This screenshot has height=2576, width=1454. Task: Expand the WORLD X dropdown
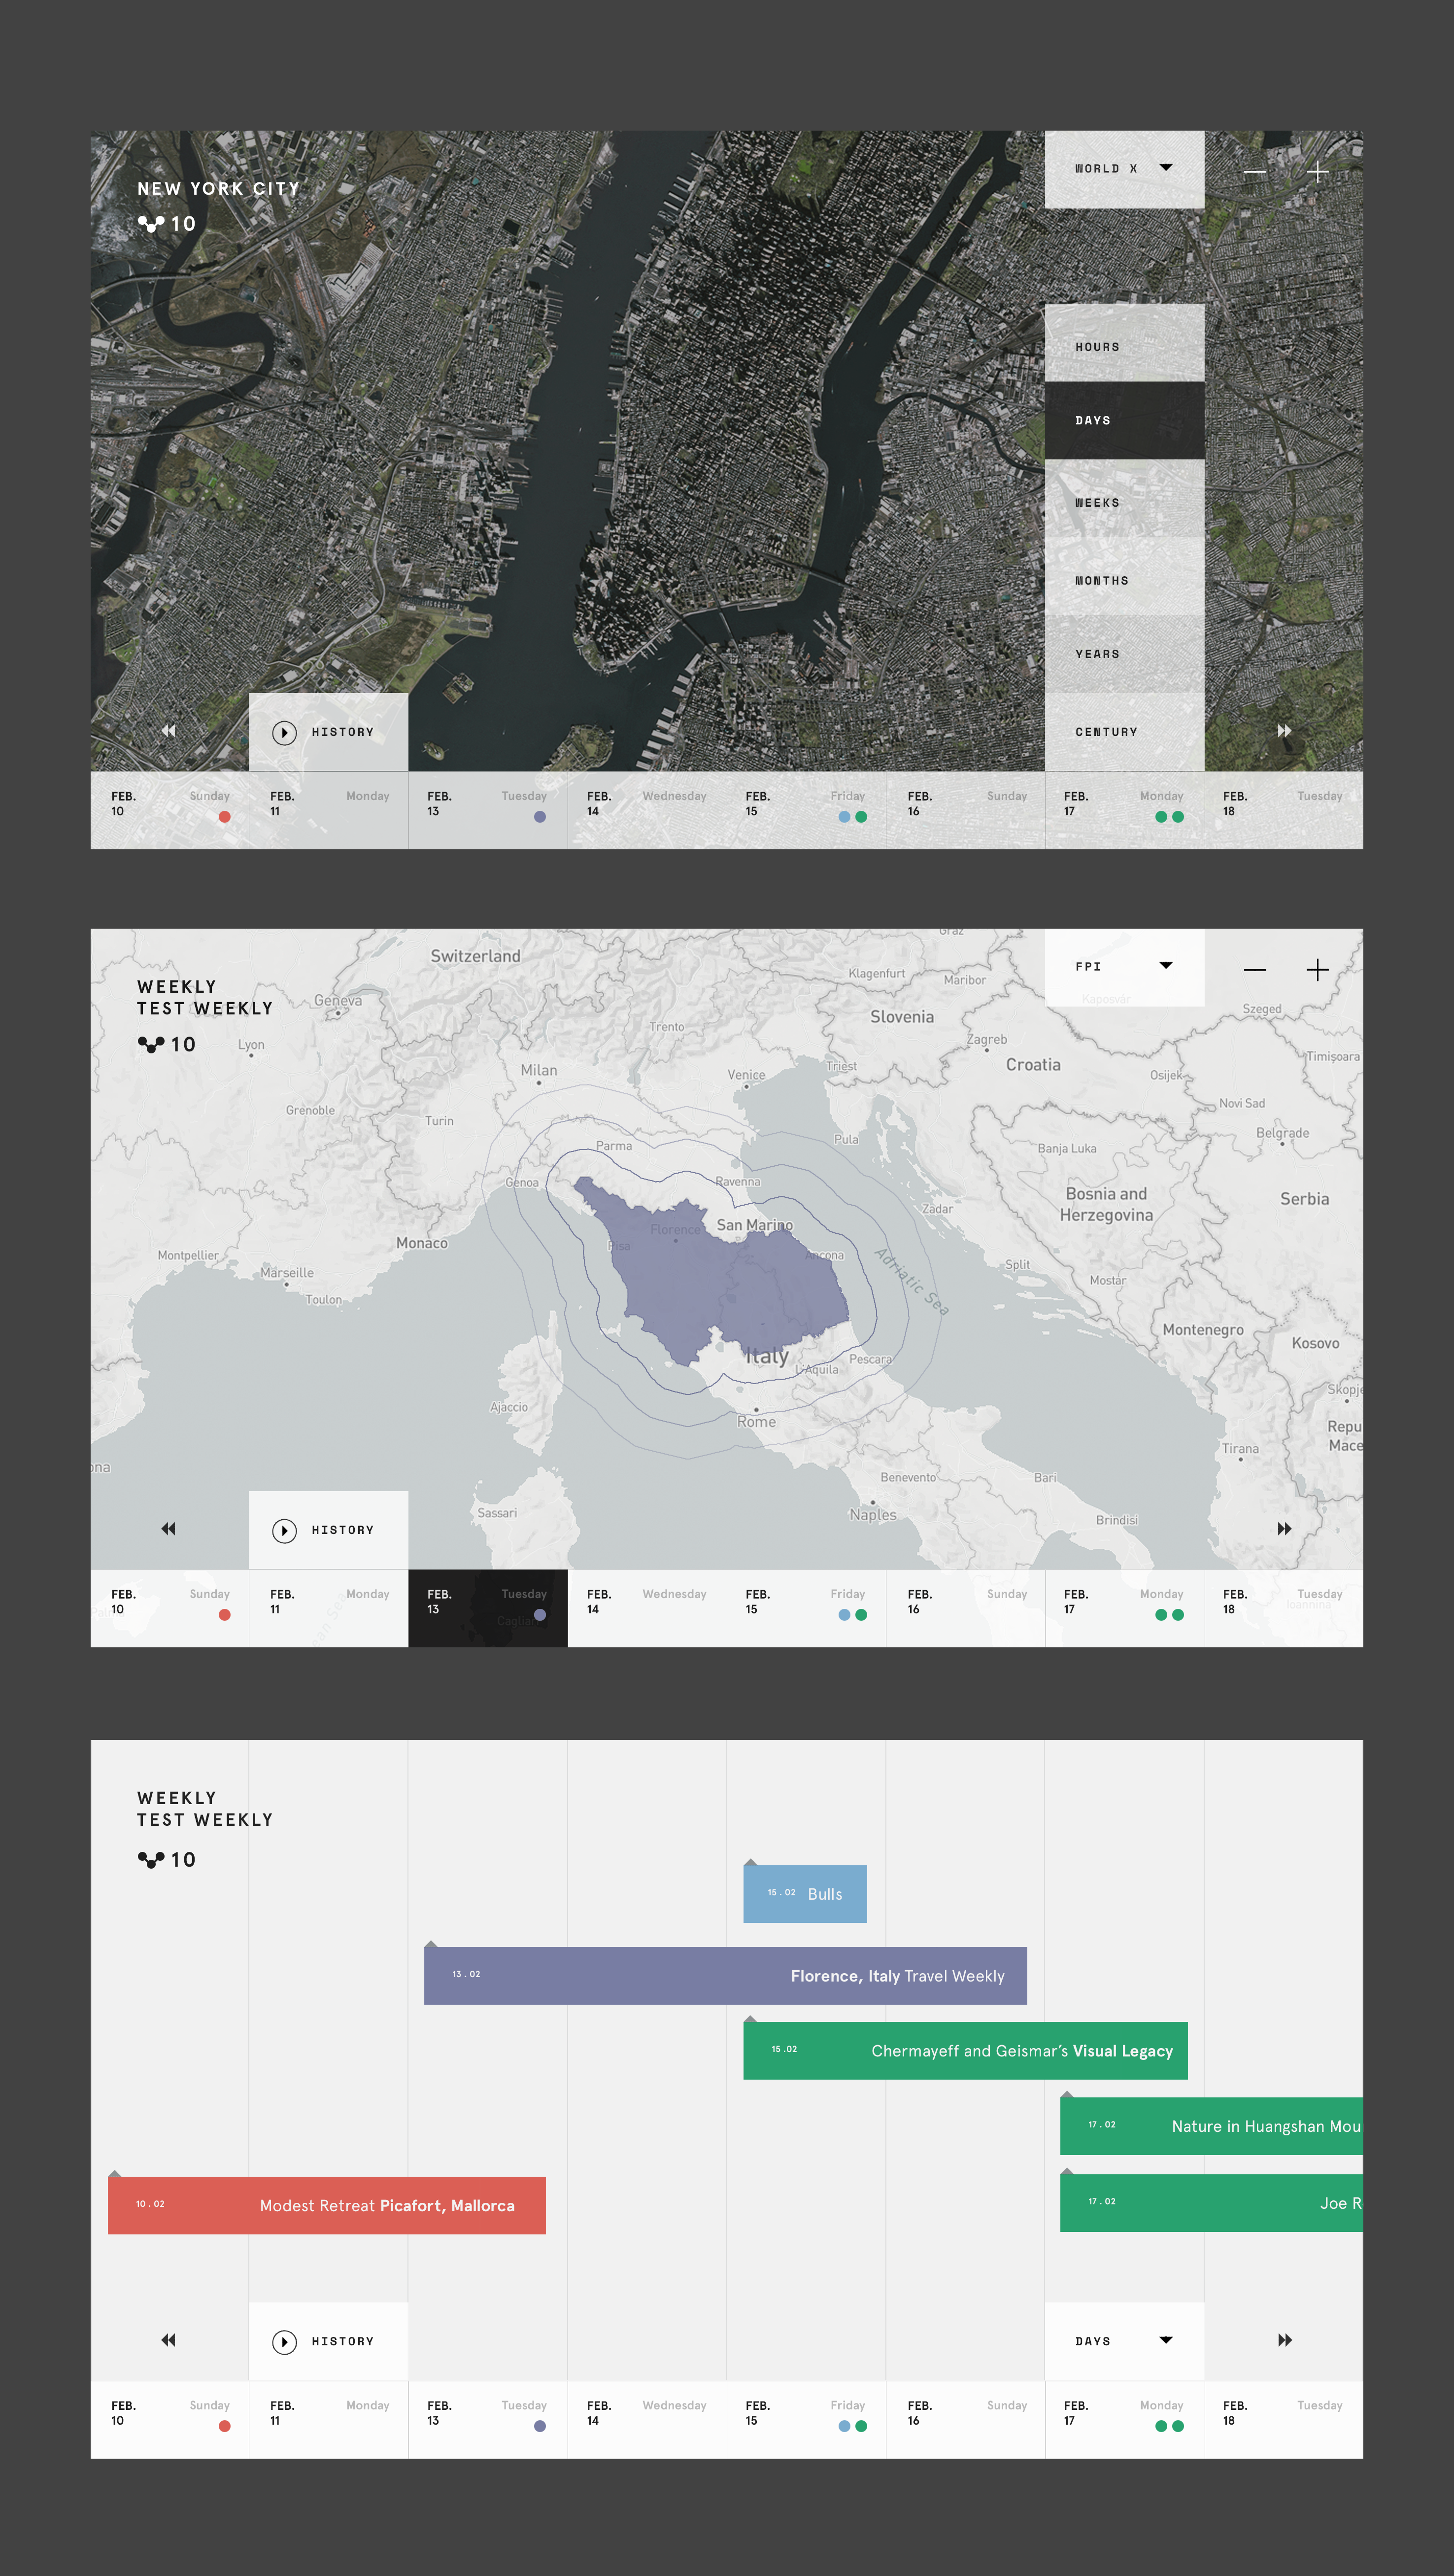(x=1123, y=169)
